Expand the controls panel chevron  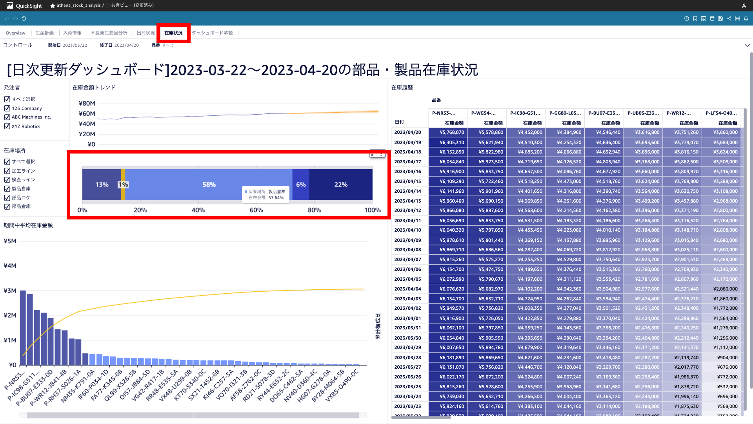tap(747, 46)
